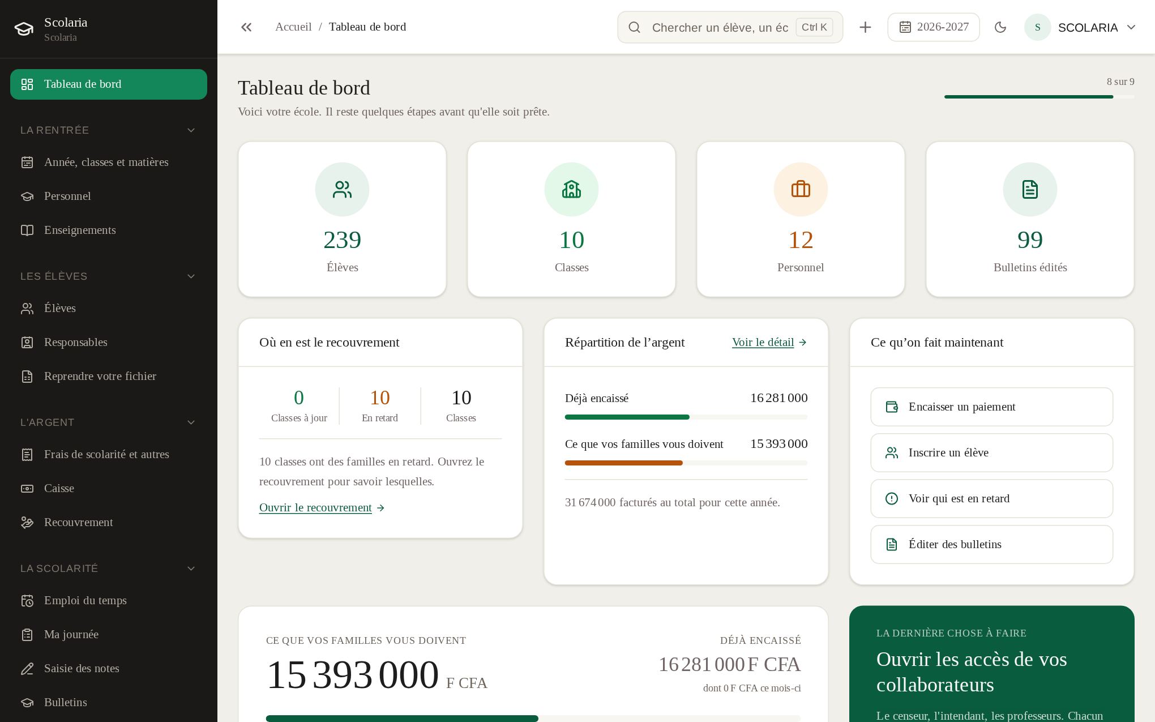Open Personnel in the sidebar
The width and height of the screenshot is (1155, 722).
tap(109, 196)
